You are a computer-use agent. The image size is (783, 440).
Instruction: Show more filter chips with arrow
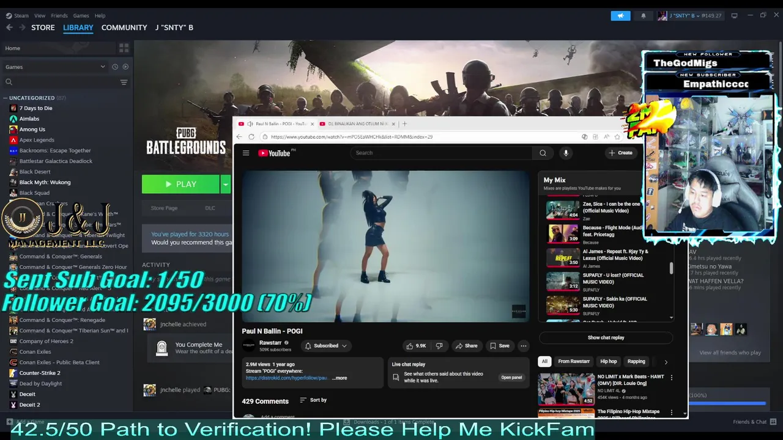pyautogui.click(x=666, y=362)
